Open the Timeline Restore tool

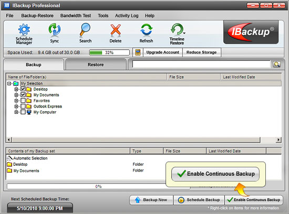(x=177, y=34)
